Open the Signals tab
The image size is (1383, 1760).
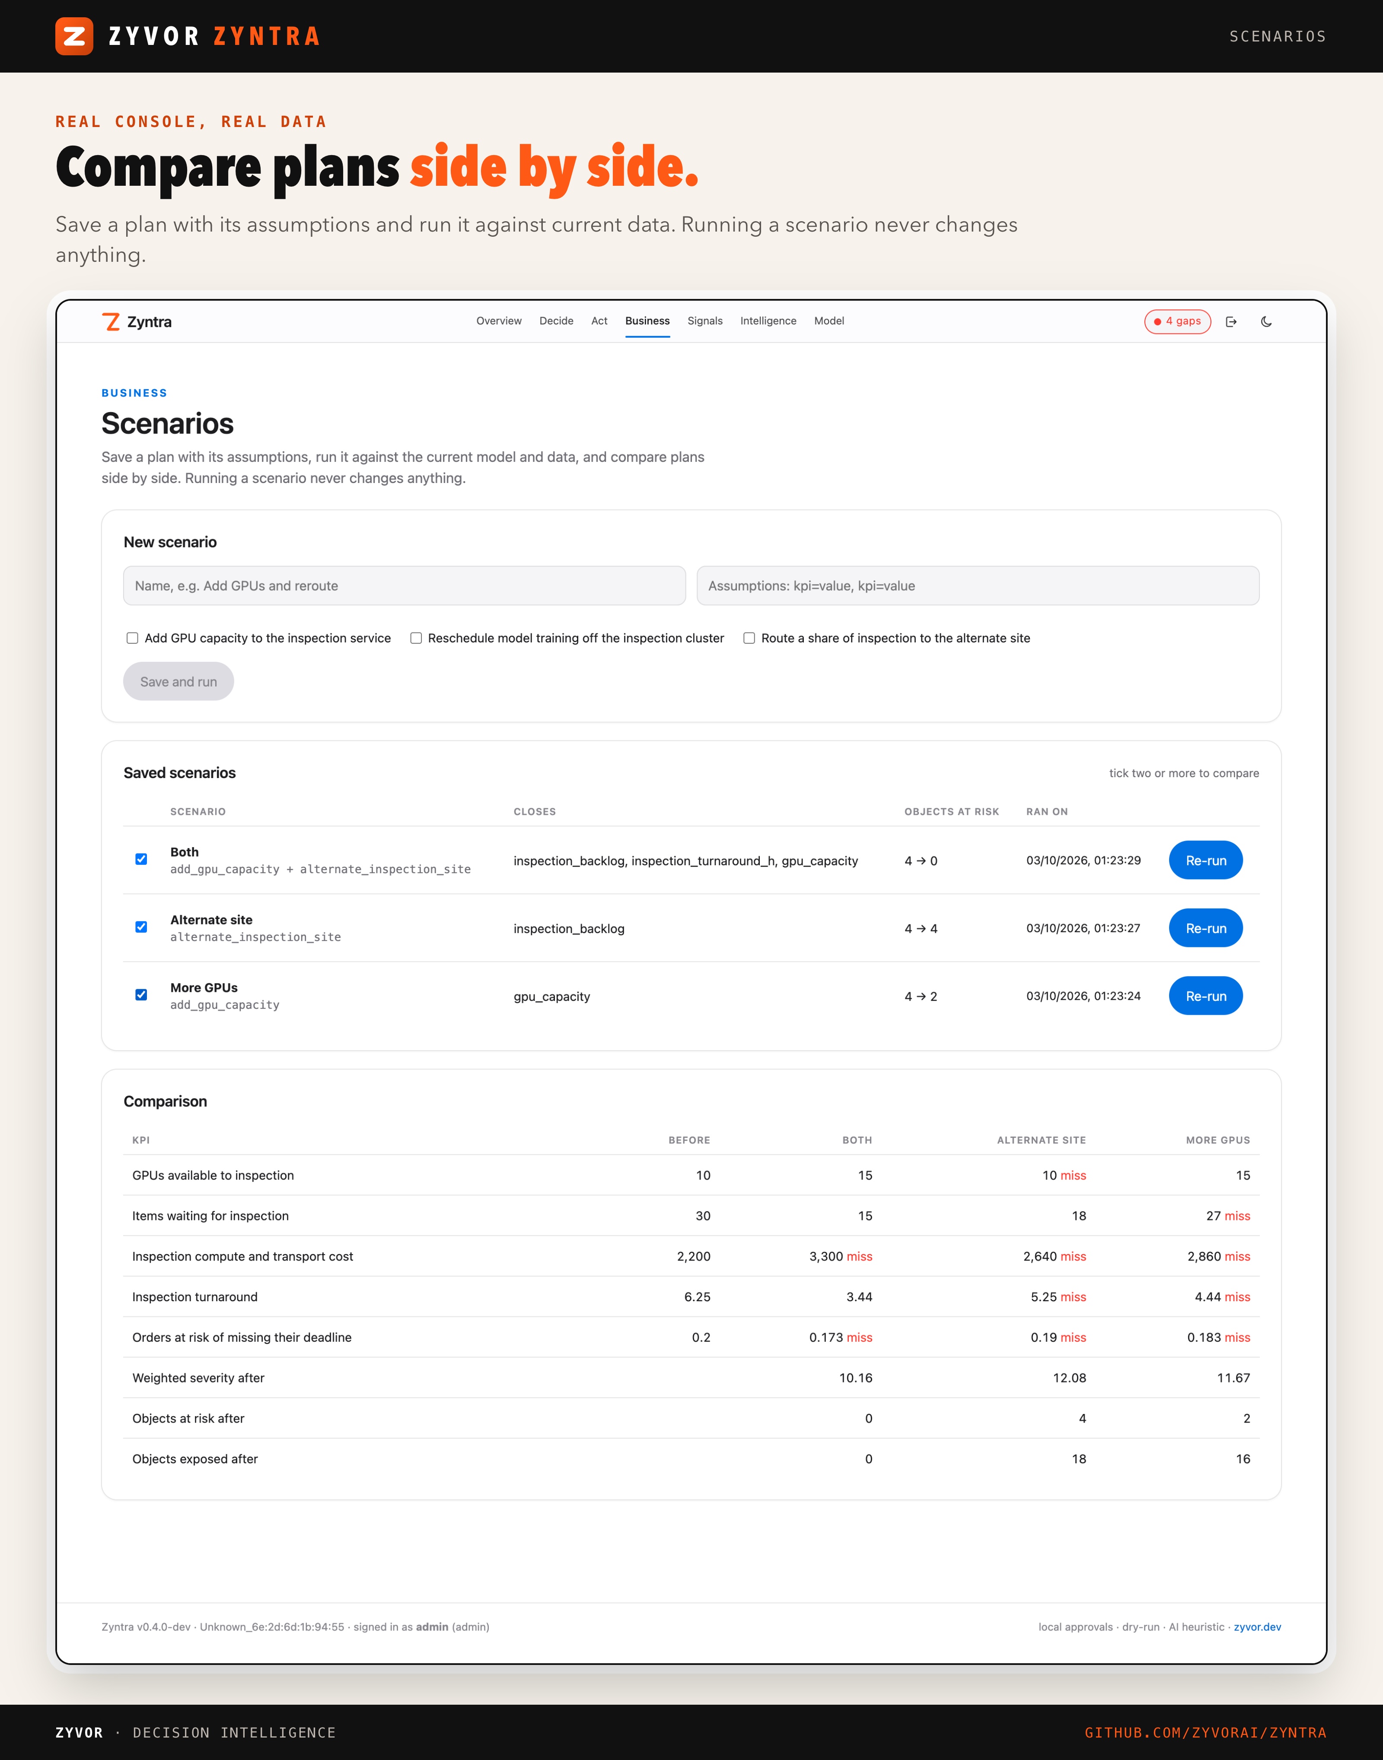click(704, 321)
